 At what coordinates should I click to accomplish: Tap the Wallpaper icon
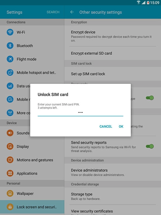pos(10,193)
